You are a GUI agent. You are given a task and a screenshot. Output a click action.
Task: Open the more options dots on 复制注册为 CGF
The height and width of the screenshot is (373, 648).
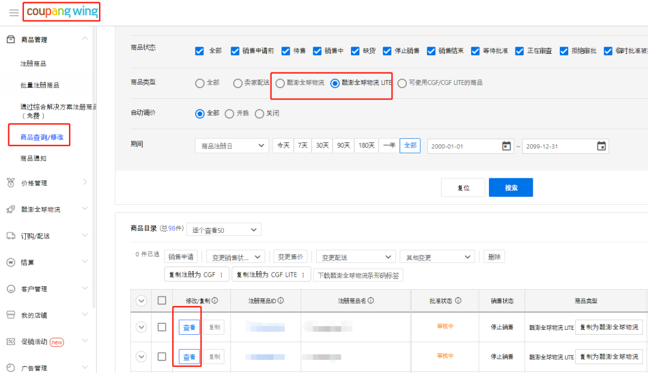click(221, 275)
